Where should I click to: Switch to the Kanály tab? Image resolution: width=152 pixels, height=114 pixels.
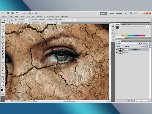tap(124, 41)
